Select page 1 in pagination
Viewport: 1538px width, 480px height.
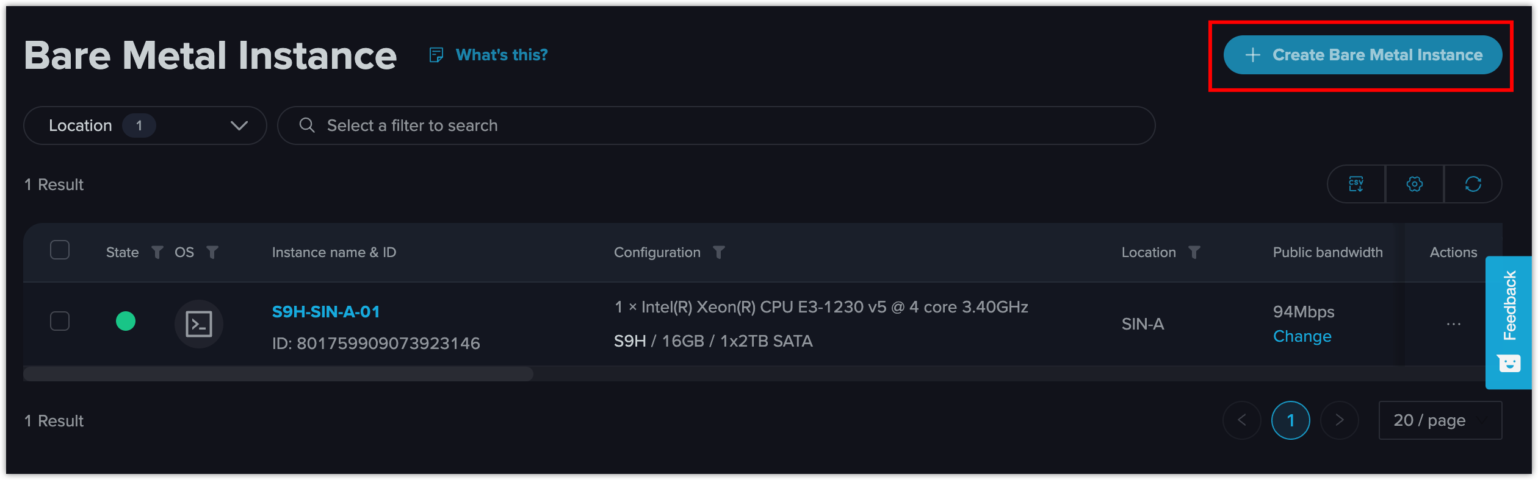[1291, 420]
